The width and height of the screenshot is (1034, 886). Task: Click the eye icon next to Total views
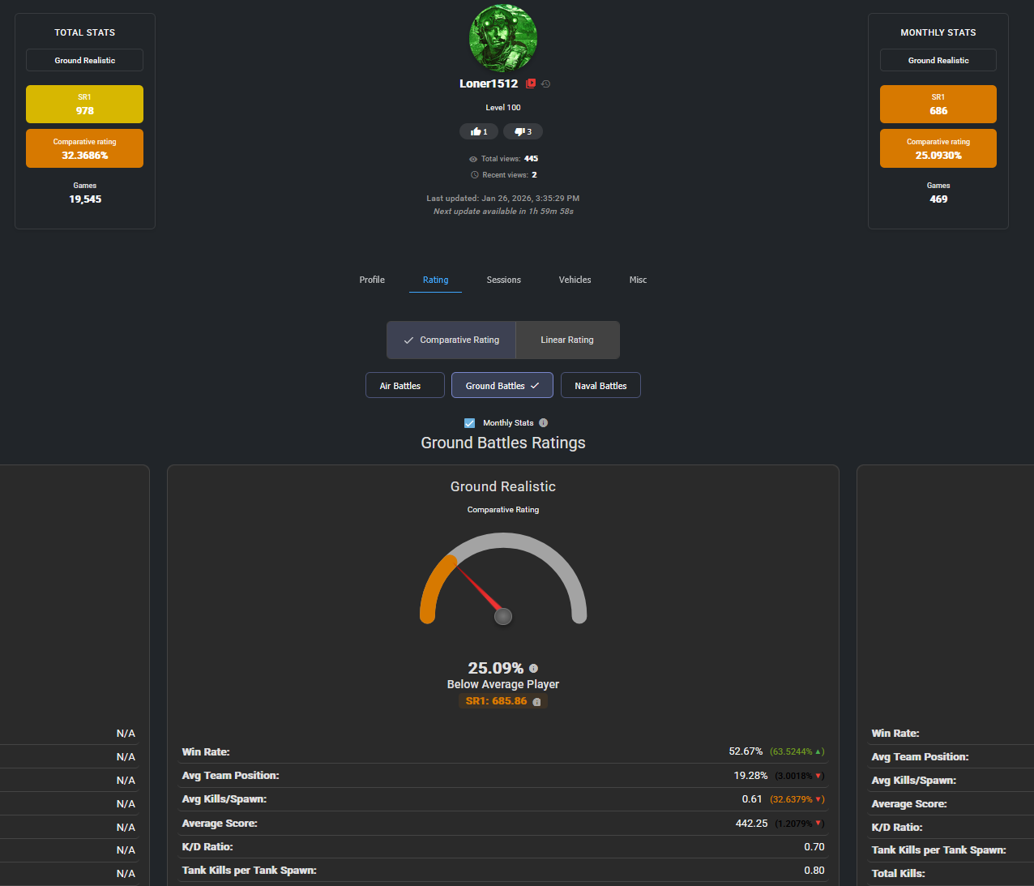[473, 159]
